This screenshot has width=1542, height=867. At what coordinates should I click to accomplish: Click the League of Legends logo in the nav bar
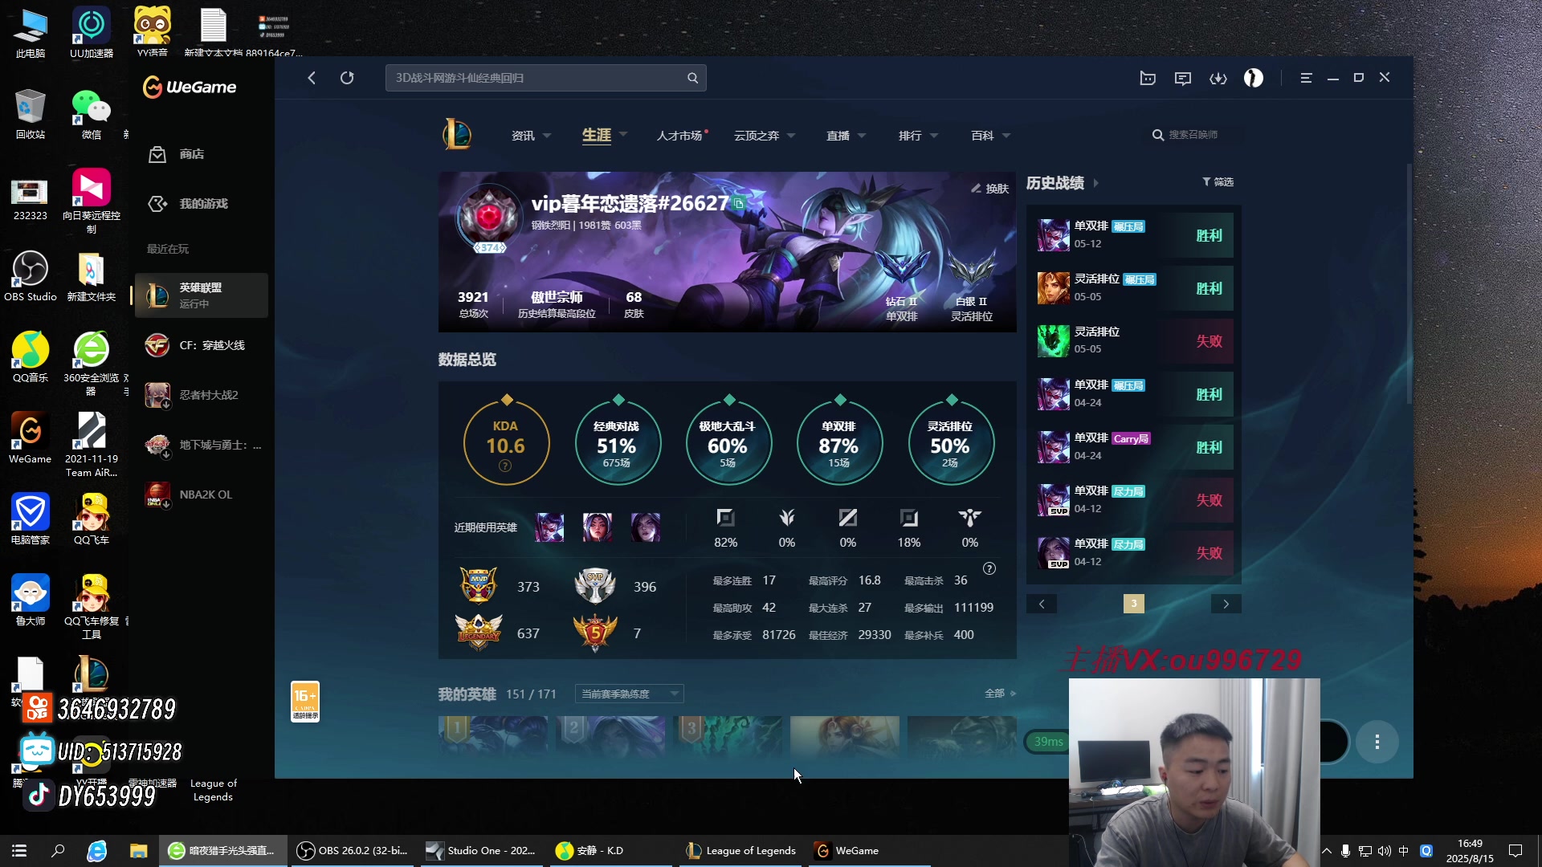[x=457, y=134]
